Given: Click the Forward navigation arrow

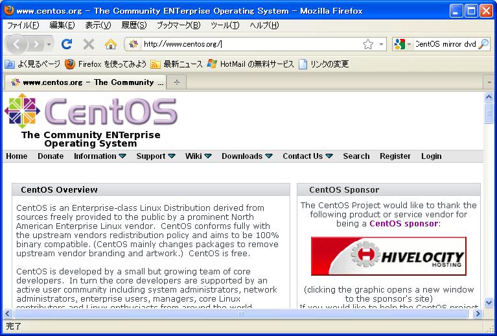Looking at the screenshot, I should coord(36,44).
